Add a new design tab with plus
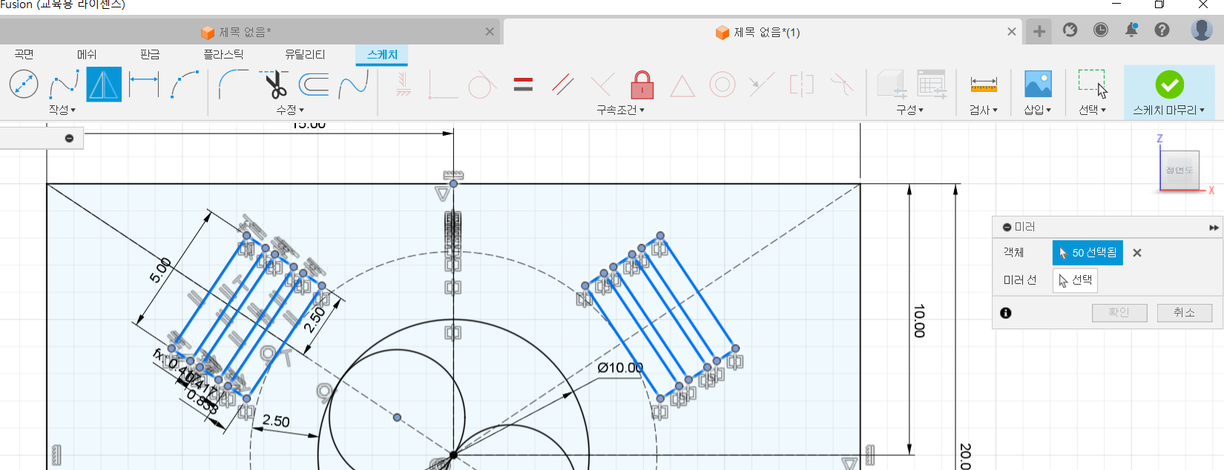Screen dimensions: 1224x470 point(1039,31)
